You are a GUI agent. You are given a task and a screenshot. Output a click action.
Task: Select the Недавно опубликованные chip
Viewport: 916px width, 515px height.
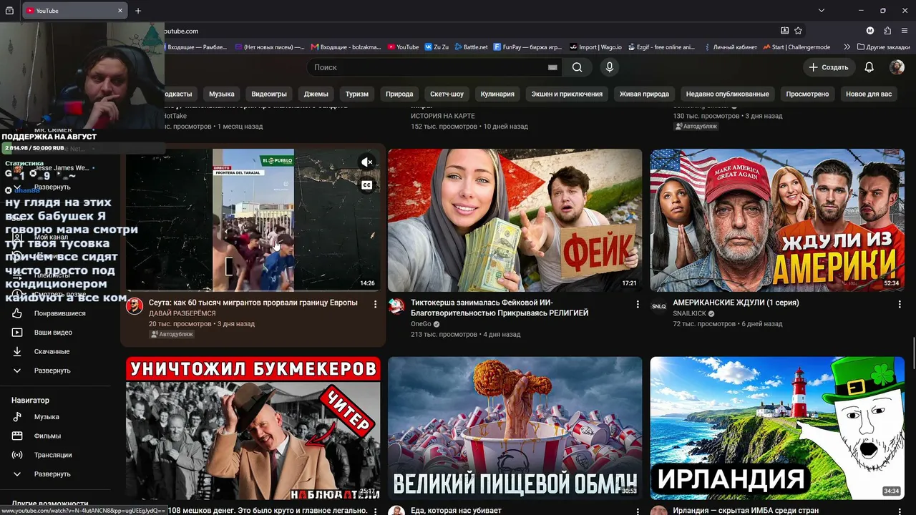pos(728,94)
